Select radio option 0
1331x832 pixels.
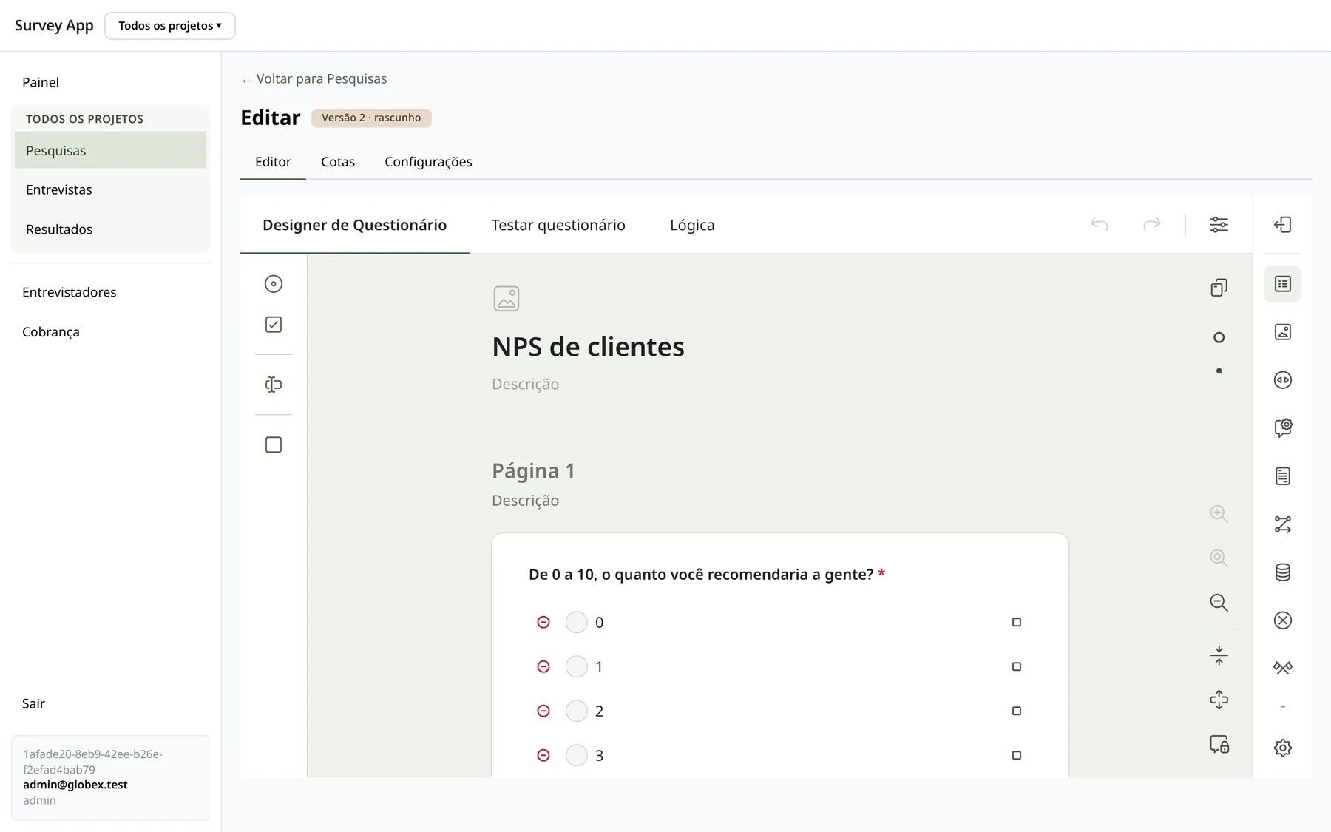coord(577,622)
